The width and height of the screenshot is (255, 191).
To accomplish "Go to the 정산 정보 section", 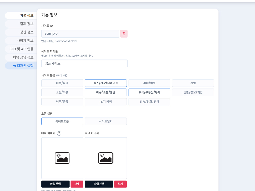I will click(x=26, y=32).
